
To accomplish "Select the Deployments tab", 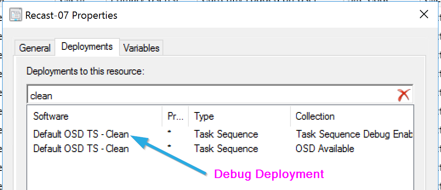I will (x=87, y=46).
